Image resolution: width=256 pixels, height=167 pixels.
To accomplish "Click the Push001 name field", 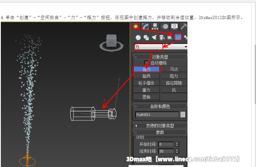I will click(157, 115).
